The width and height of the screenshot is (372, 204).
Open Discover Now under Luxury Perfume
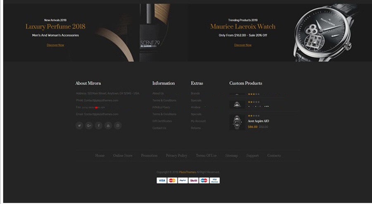55,45
